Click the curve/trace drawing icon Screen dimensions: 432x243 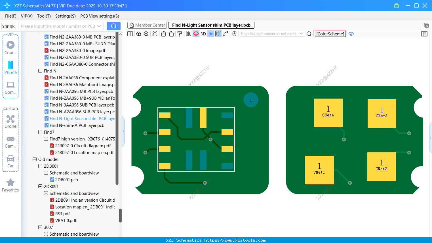click(x=226, y=34)
